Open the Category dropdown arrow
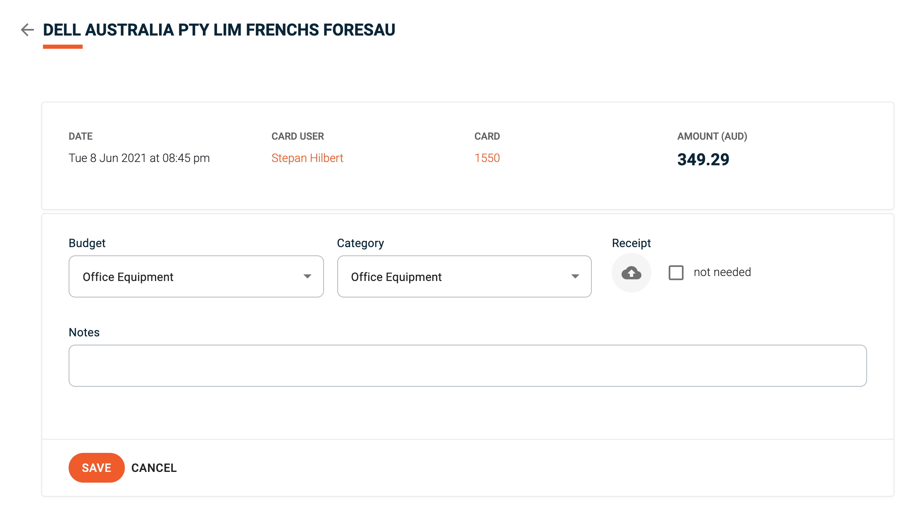915x519 pixels. [575, 276]
